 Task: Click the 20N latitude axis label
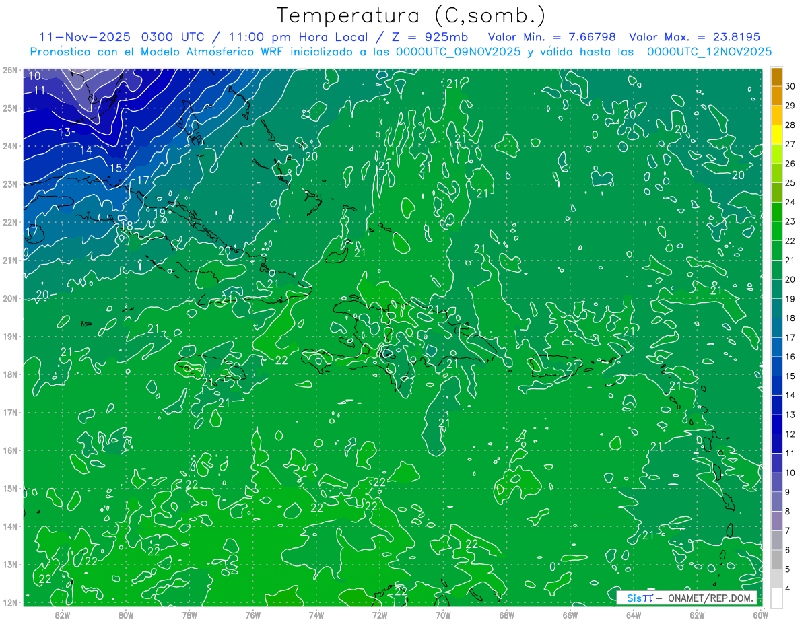[x=9, y=298]
